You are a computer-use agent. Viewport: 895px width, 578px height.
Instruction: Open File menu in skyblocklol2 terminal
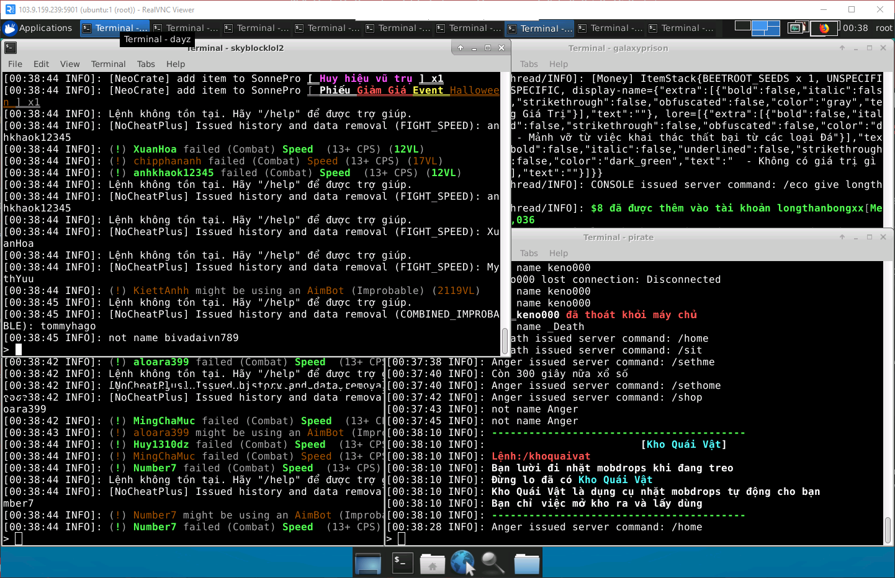[15, 64]
